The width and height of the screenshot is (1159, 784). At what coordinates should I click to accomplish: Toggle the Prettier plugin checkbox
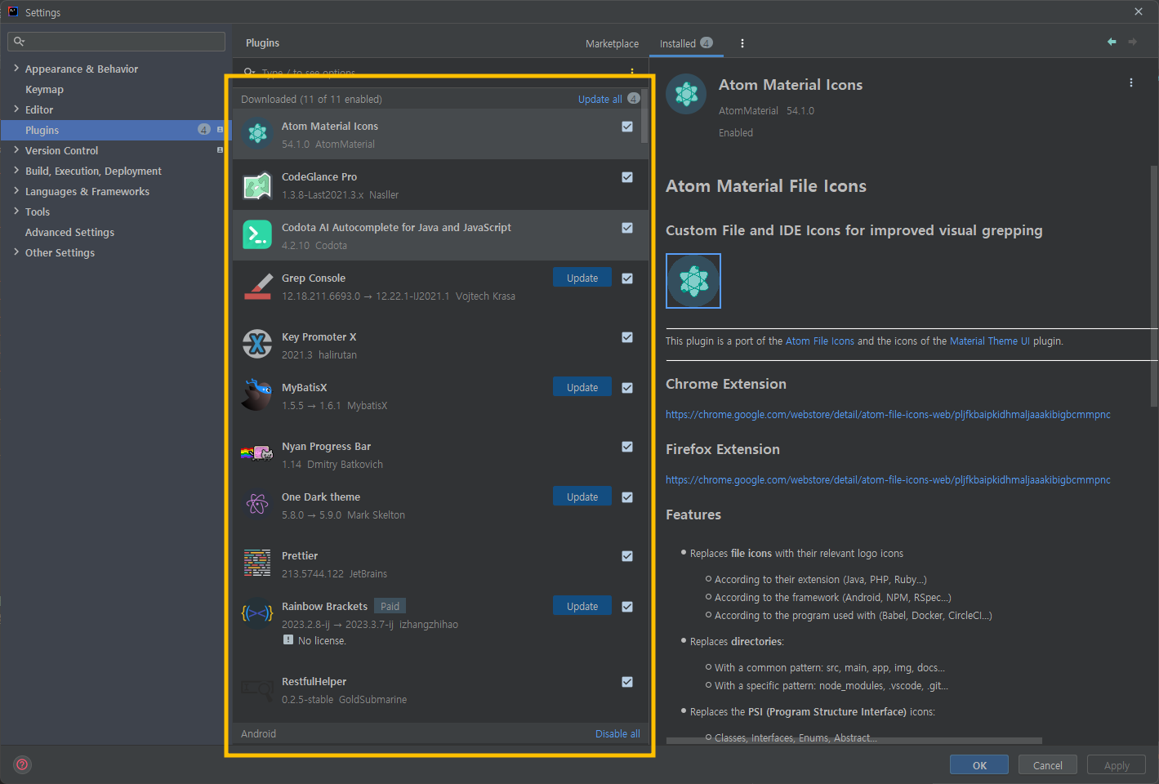(627, 556)
